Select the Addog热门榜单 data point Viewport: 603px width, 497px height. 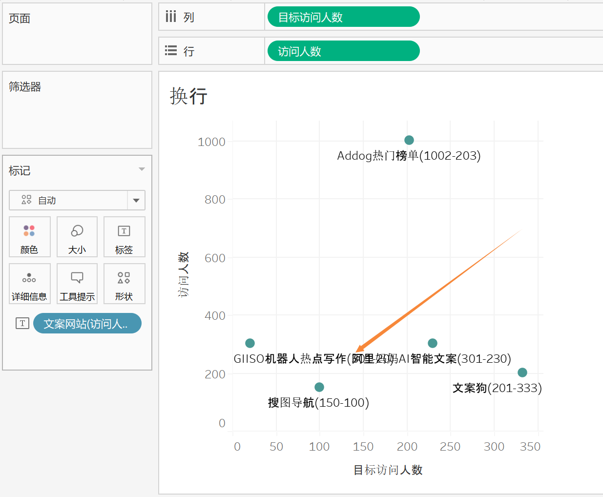coord(409,140)
